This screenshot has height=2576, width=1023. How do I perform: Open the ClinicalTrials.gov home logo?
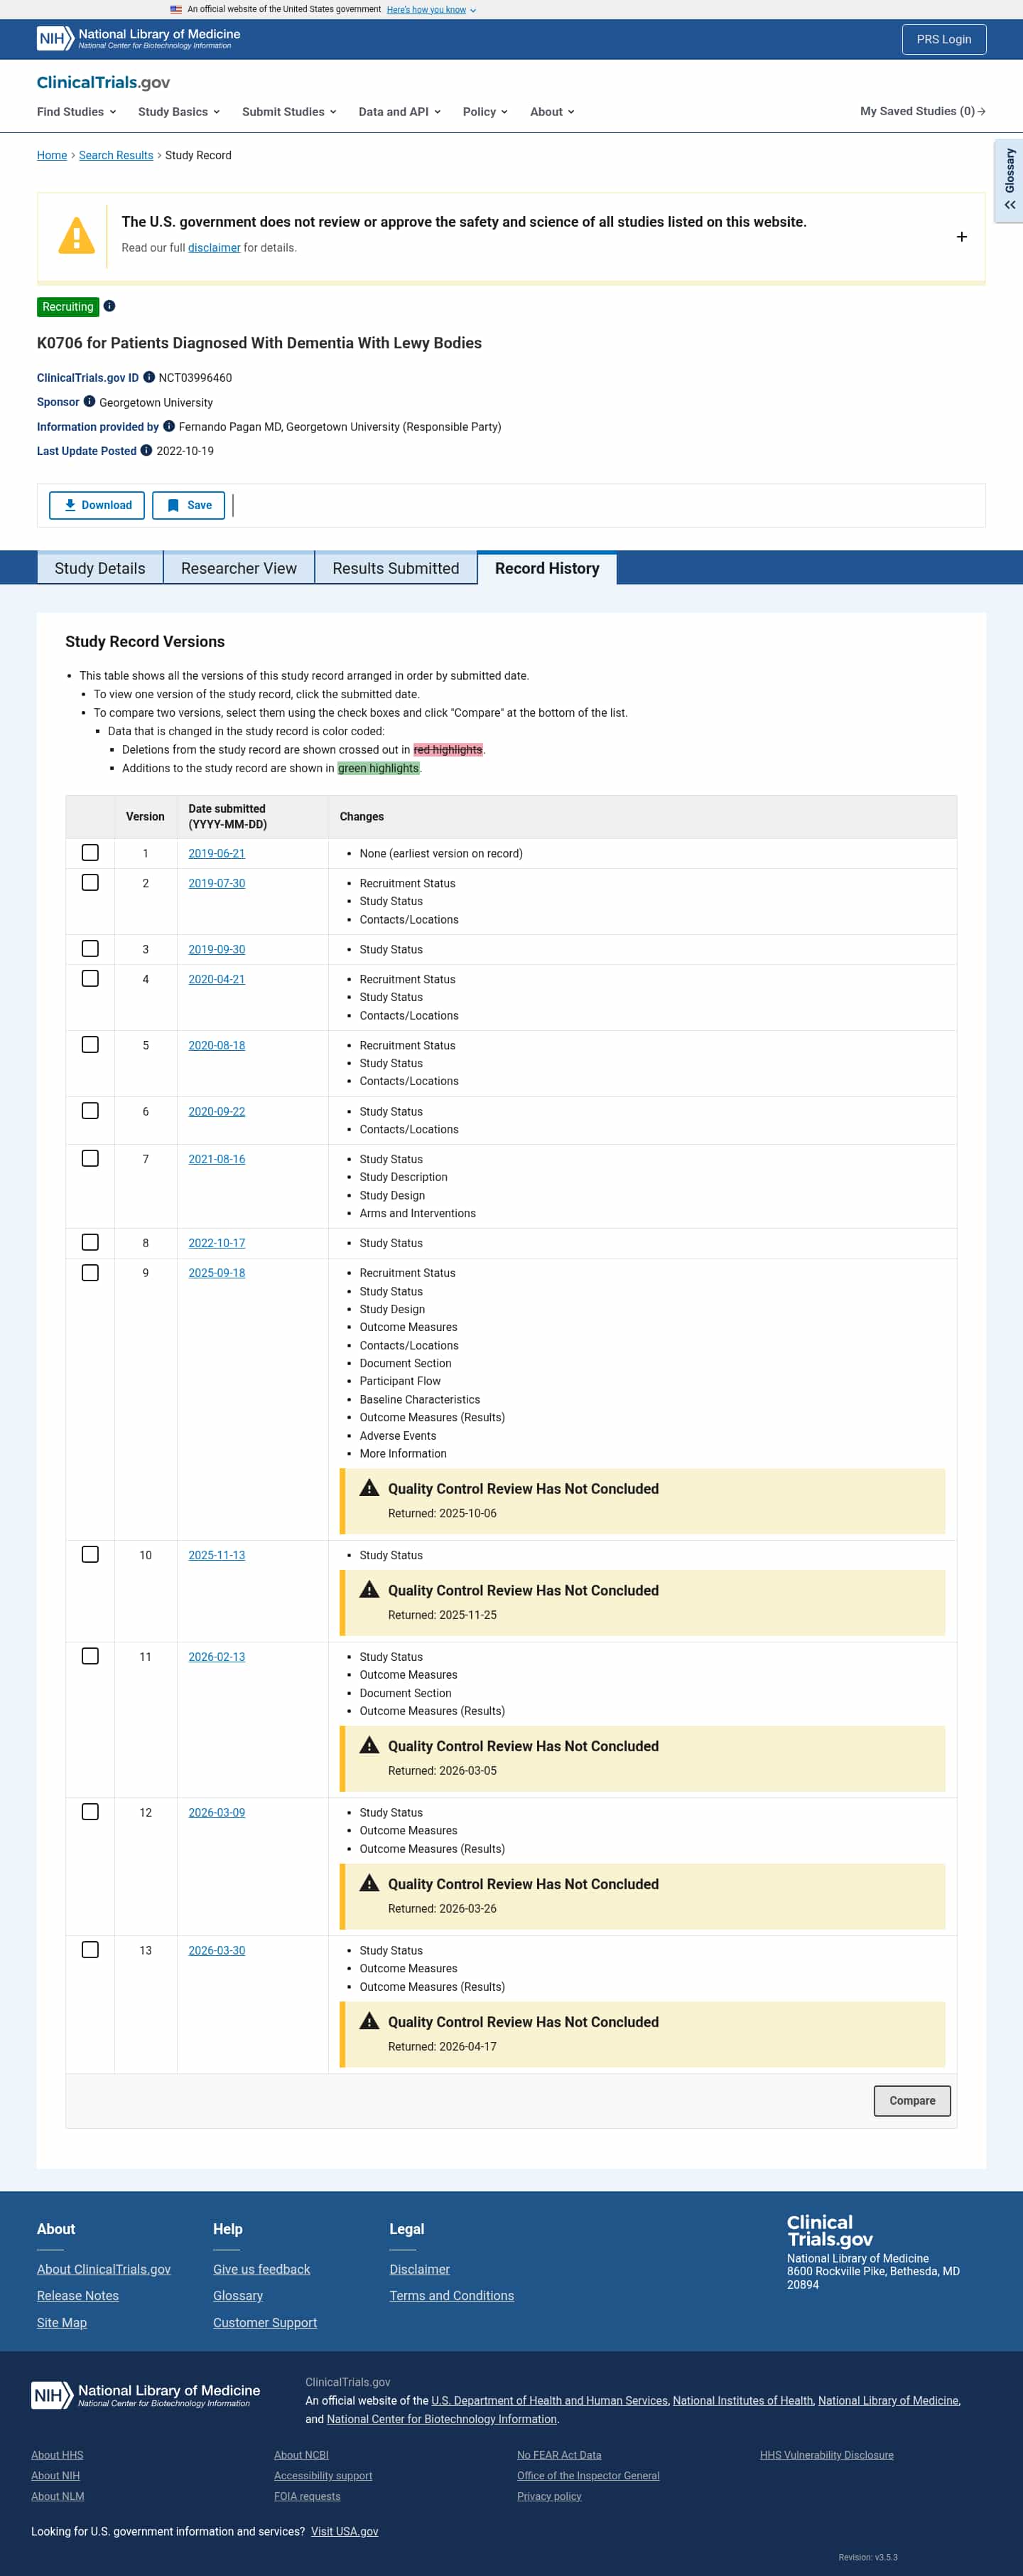coord(103,82)
